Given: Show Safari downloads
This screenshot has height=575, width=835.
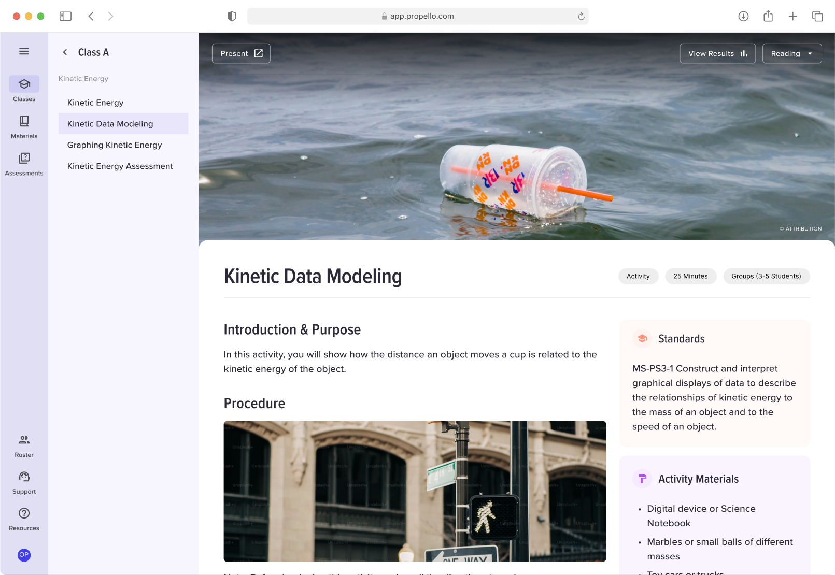Looking at the screenshot, I should [743, 16].
